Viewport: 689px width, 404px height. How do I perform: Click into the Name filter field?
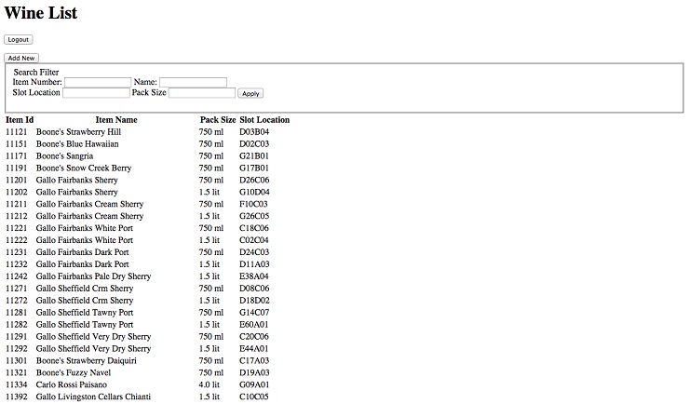click(x=193, y=82)
